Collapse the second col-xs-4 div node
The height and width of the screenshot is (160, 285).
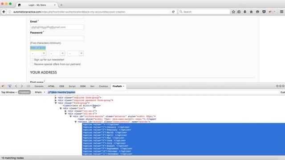coord(65,114)
